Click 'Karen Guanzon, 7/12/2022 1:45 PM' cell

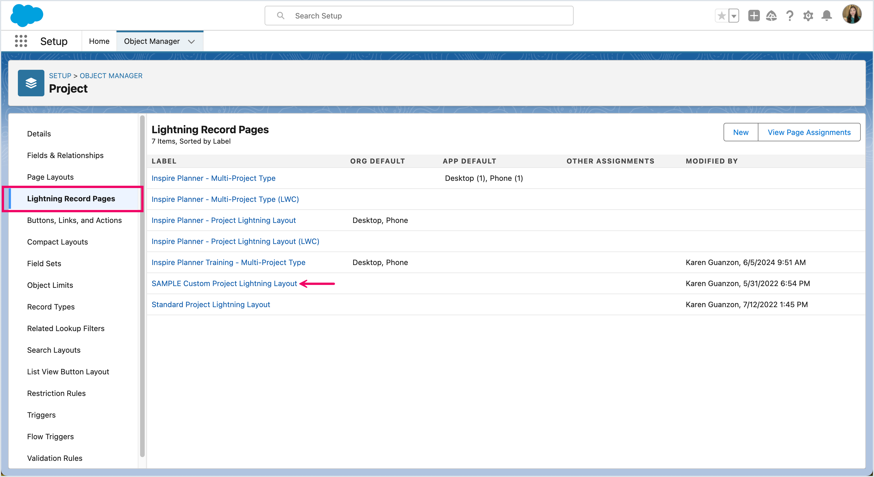click(746, 305)
